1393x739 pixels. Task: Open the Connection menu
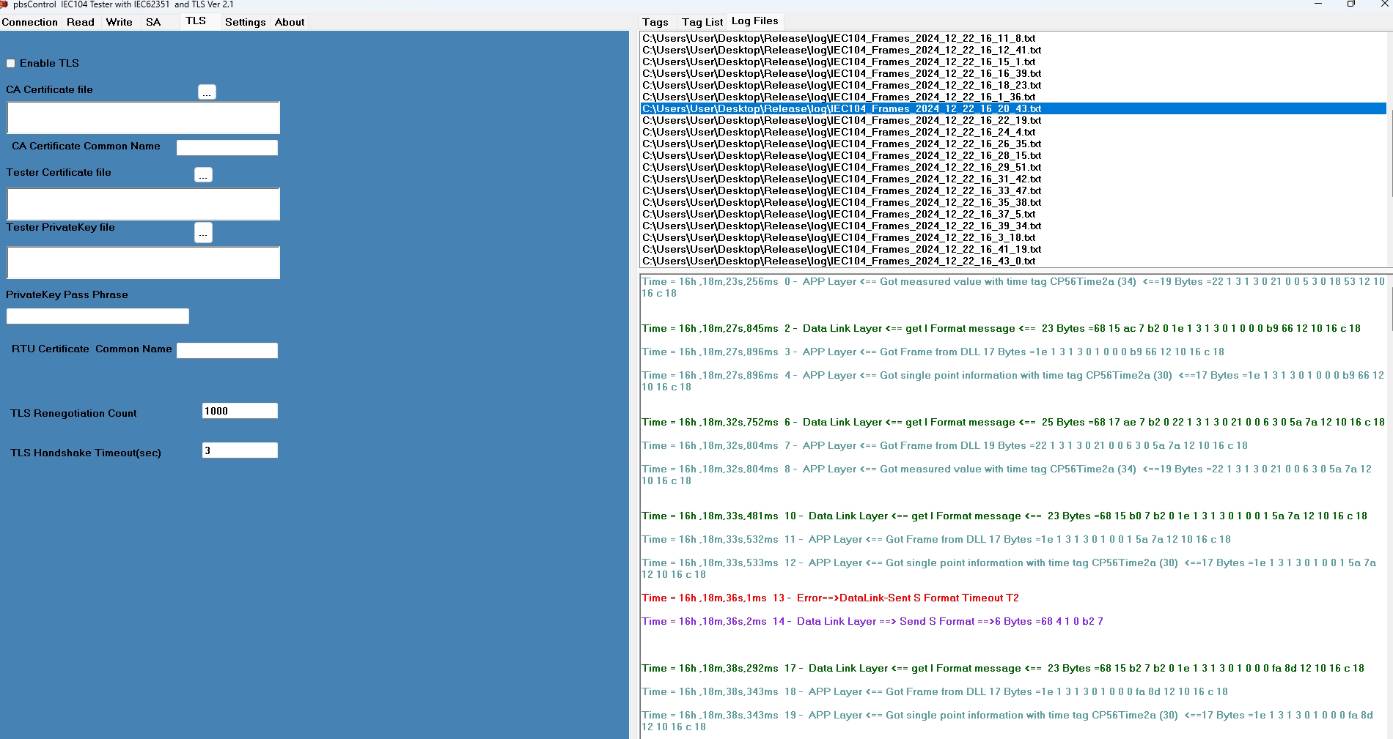(x=29, y=22)
